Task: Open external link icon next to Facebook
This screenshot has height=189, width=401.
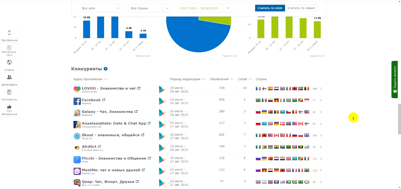Action: (x=104, y=100)
